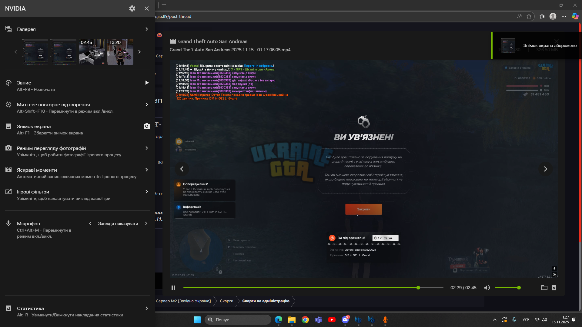This screenshot has height=327, width=582.
Task: Open Copilot in browser sidebar
Action: pos(575,16)
